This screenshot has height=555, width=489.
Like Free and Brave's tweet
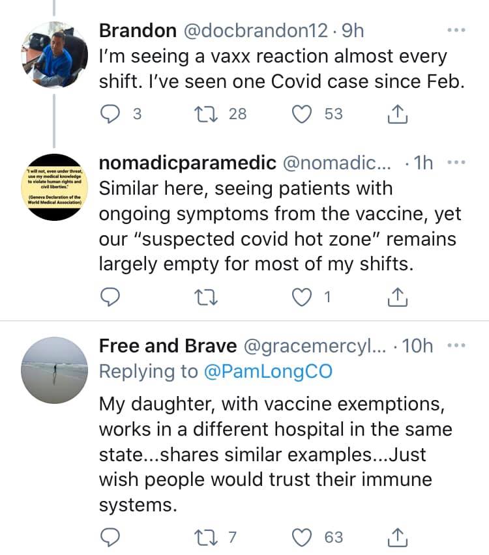(x=302, y=537)
